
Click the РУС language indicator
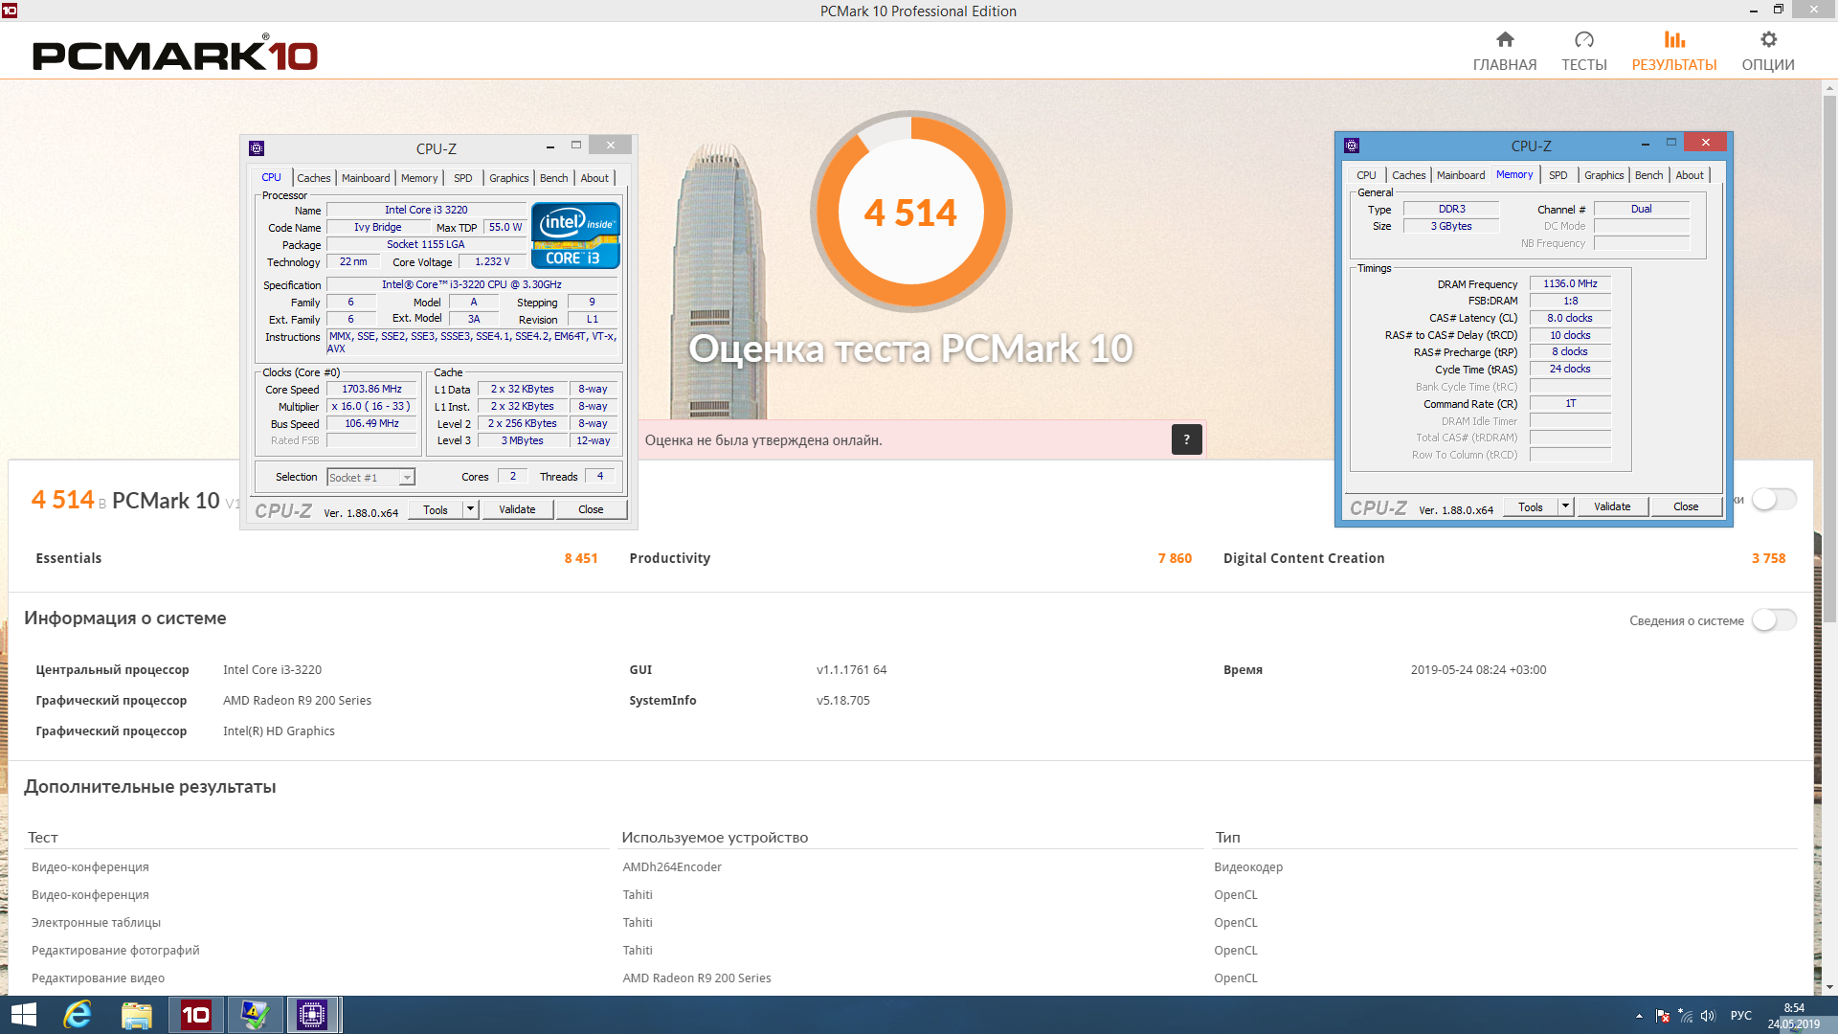pos(1741,1016)
